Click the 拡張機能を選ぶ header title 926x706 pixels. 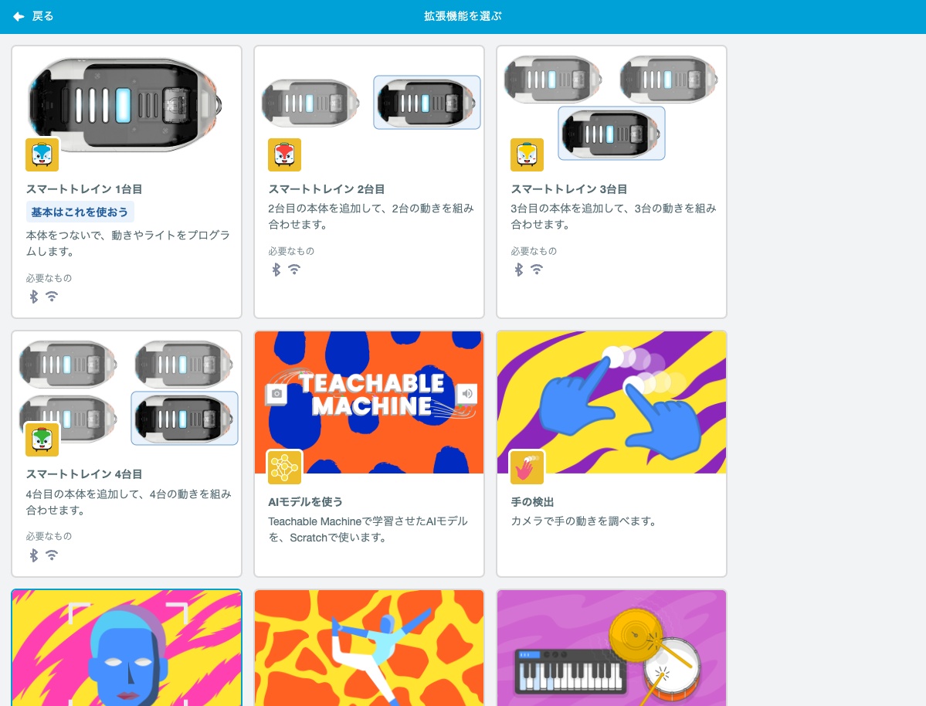(463, 16)
